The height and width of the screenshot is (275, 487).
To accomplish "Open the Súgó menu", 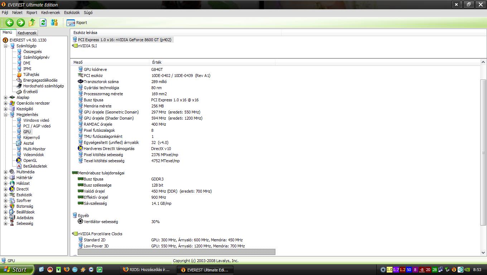I will (88, 13).
